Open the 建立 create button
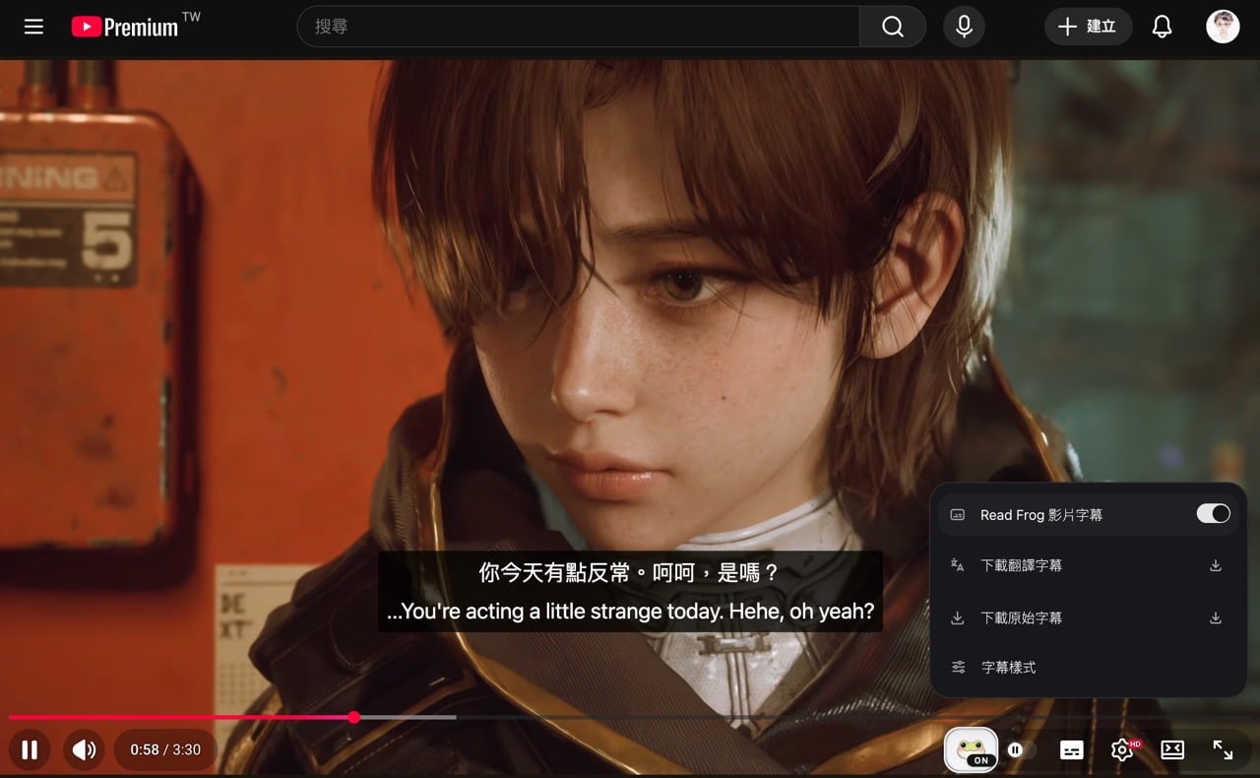Image resolution: width=1260 pixels, height=778 pixels. pos(1088,27)
